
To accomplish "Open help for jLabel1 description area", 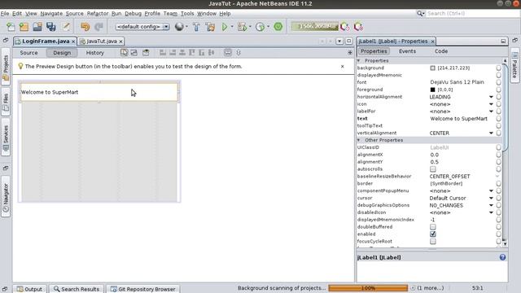I will (x=502, y=257).
